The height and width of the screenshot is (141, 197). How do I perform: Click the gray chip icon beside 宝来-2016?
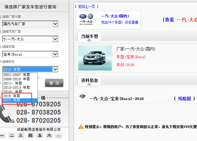click(82, 96)
